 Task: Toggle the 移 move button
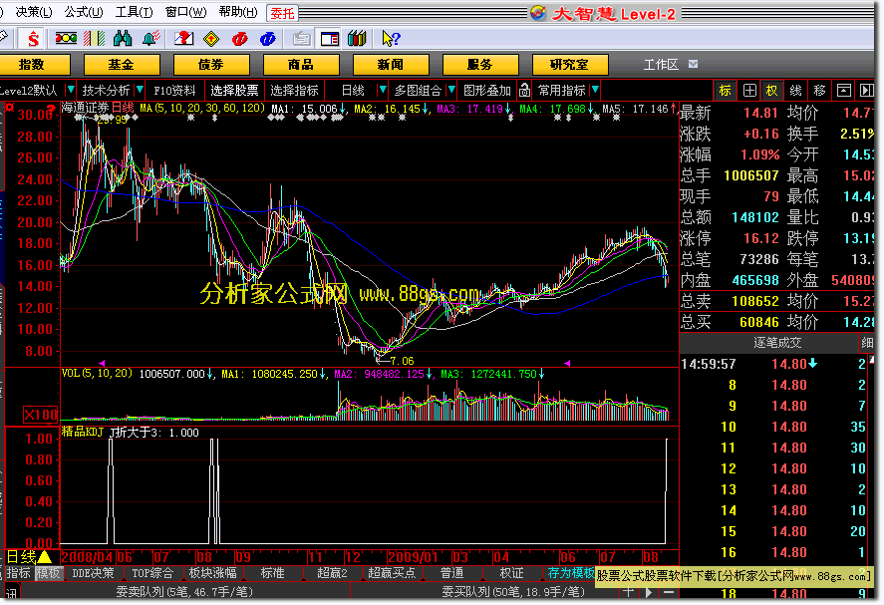[820, 91]
